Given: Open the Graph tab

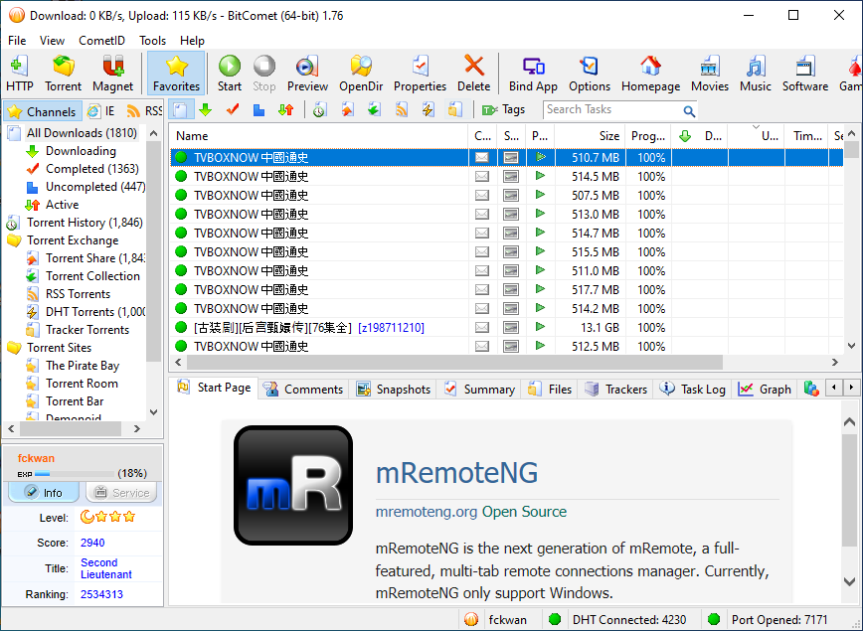Looking at the screenshot, I should 765,389.
